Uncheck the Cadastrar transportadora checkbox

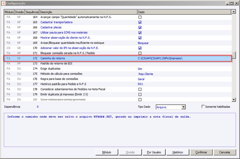(140, 22)
